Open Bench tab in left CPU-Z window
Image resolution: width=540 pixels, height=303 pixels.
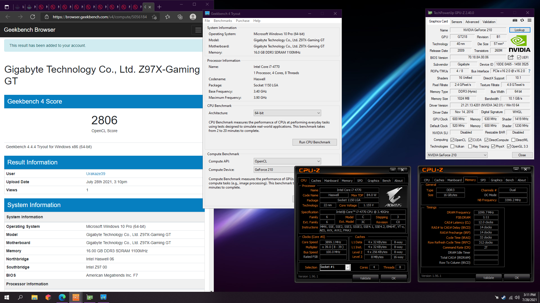(x=386, y=181)
